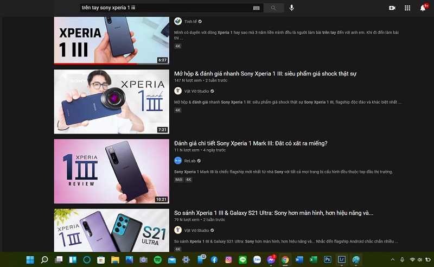Viewport: 434px width, 267px height.
Task: Click the ReLab channel avatar
Action: click(178, 161)
